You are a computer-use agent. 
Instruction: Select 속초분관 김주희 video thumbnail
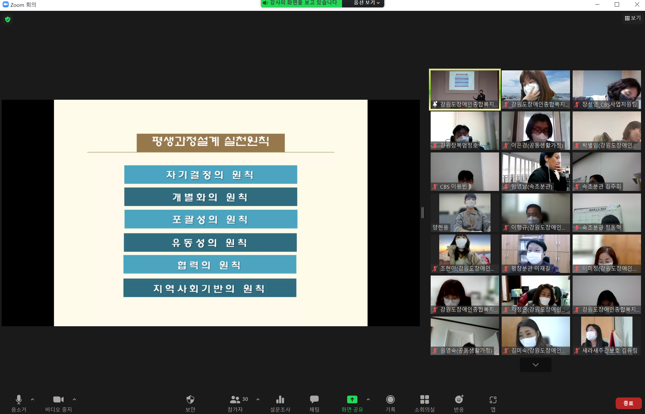[607, 172]
